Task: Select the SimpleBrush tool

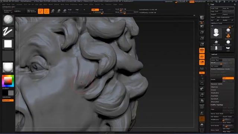Action: (x=228, y=36)
